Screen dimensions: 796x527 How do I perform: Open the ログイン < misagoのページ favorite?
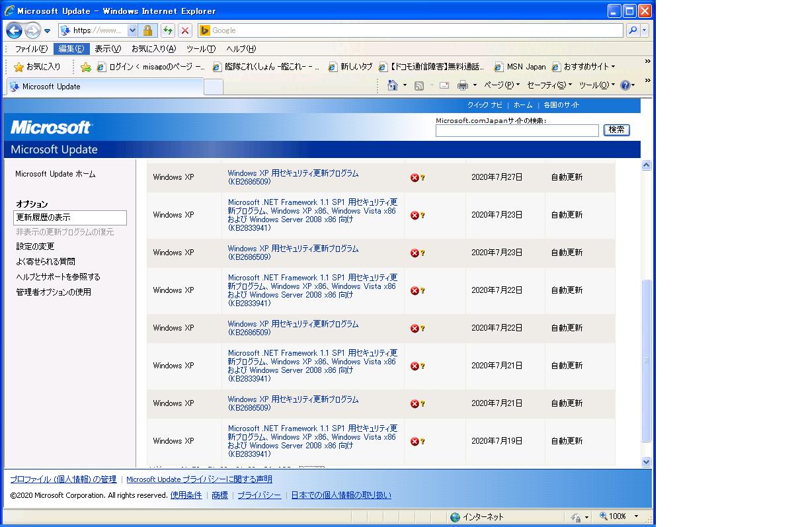click(151, 67)
